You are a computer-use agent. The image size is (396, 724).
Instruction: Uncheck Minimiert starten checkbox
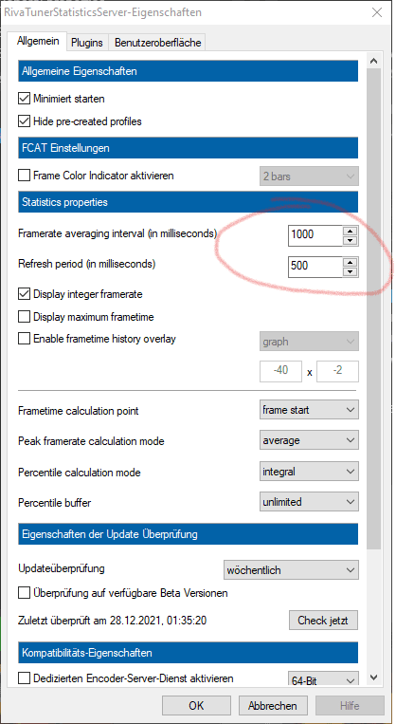pyautogui.click(x=24, y=99)
